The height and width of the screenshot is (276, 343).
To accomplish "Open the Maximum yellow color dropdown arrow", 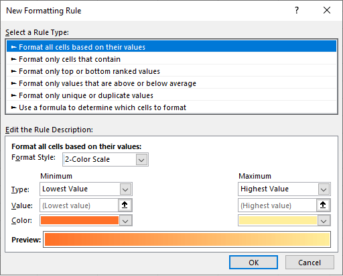I will point(324,221).
